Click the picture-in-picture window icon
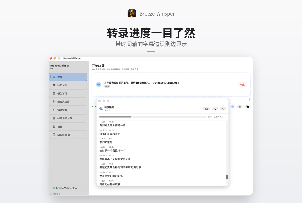This screenshot has height=203, width=302. pos(247,106)
